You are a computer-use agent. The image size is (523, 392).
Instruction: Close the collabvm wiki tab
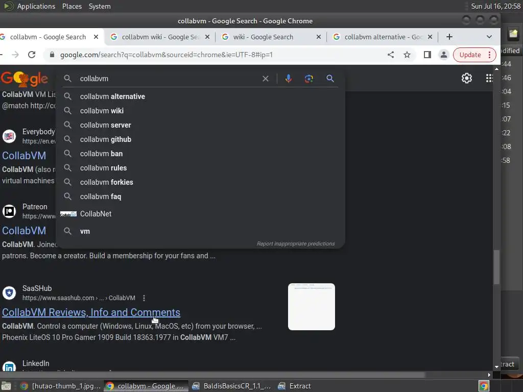point(207,37)
